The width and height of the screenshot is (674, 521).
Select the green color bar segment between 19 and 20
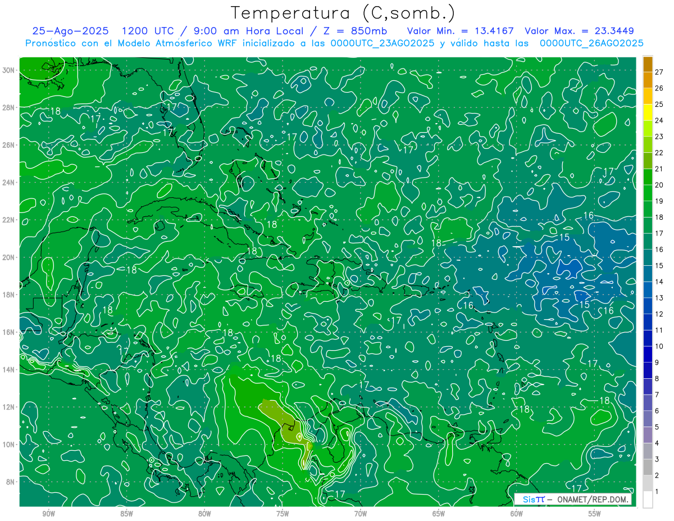pos(648,193)
